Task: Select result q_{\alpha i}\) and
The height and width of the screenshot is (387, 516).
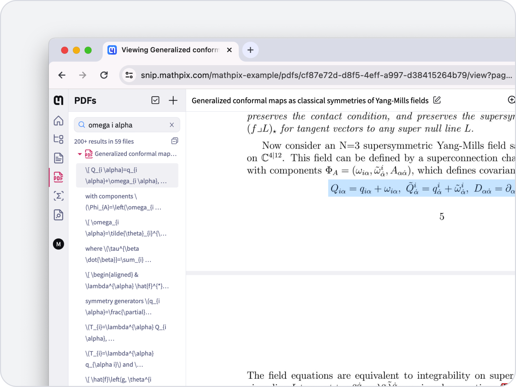Action: [x=127, y=359]
